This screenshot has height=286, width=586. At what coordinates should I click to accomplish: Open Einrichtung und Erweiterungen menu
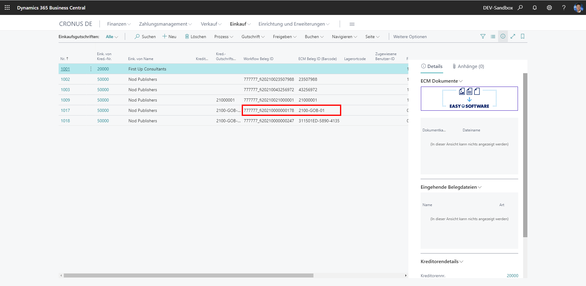pyautogui.click(x=294, y=24)
